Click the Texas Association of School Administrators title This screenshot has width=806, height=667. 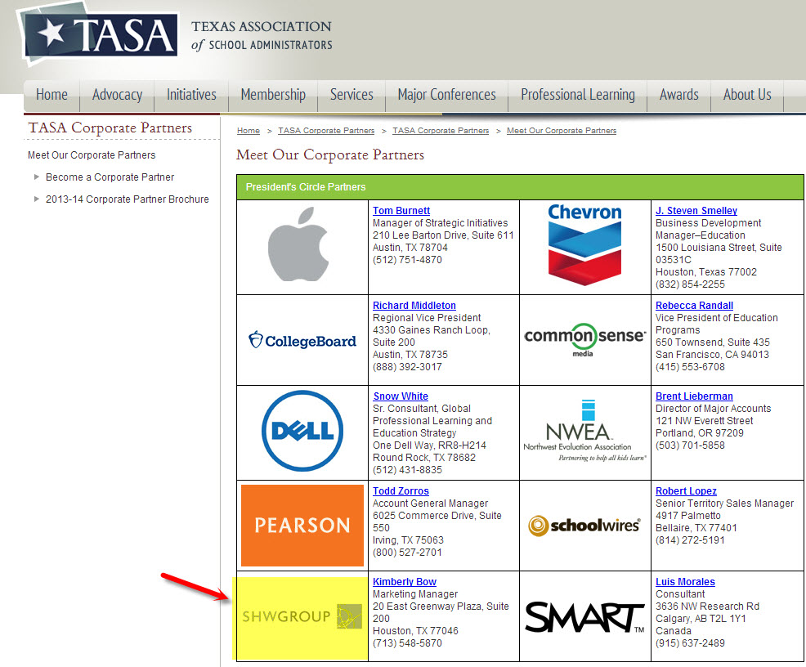pos(262,35)
